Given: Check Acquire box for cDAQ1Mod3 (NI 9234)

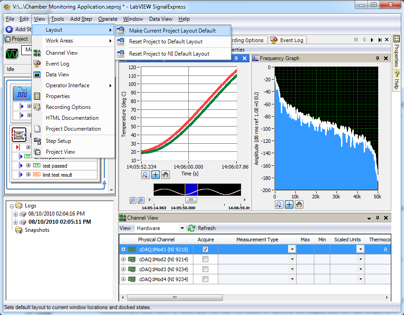Looking at the screenshot, I should point(206,269).
